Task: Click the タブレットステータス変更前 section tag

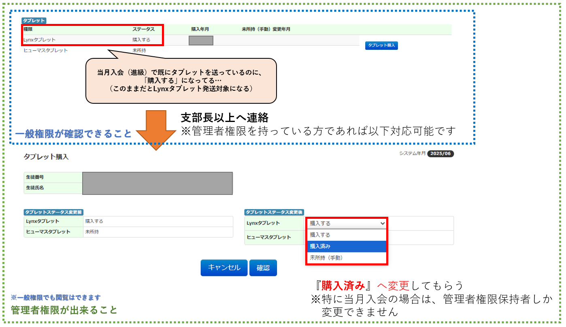Action: [x=54, y=212]
